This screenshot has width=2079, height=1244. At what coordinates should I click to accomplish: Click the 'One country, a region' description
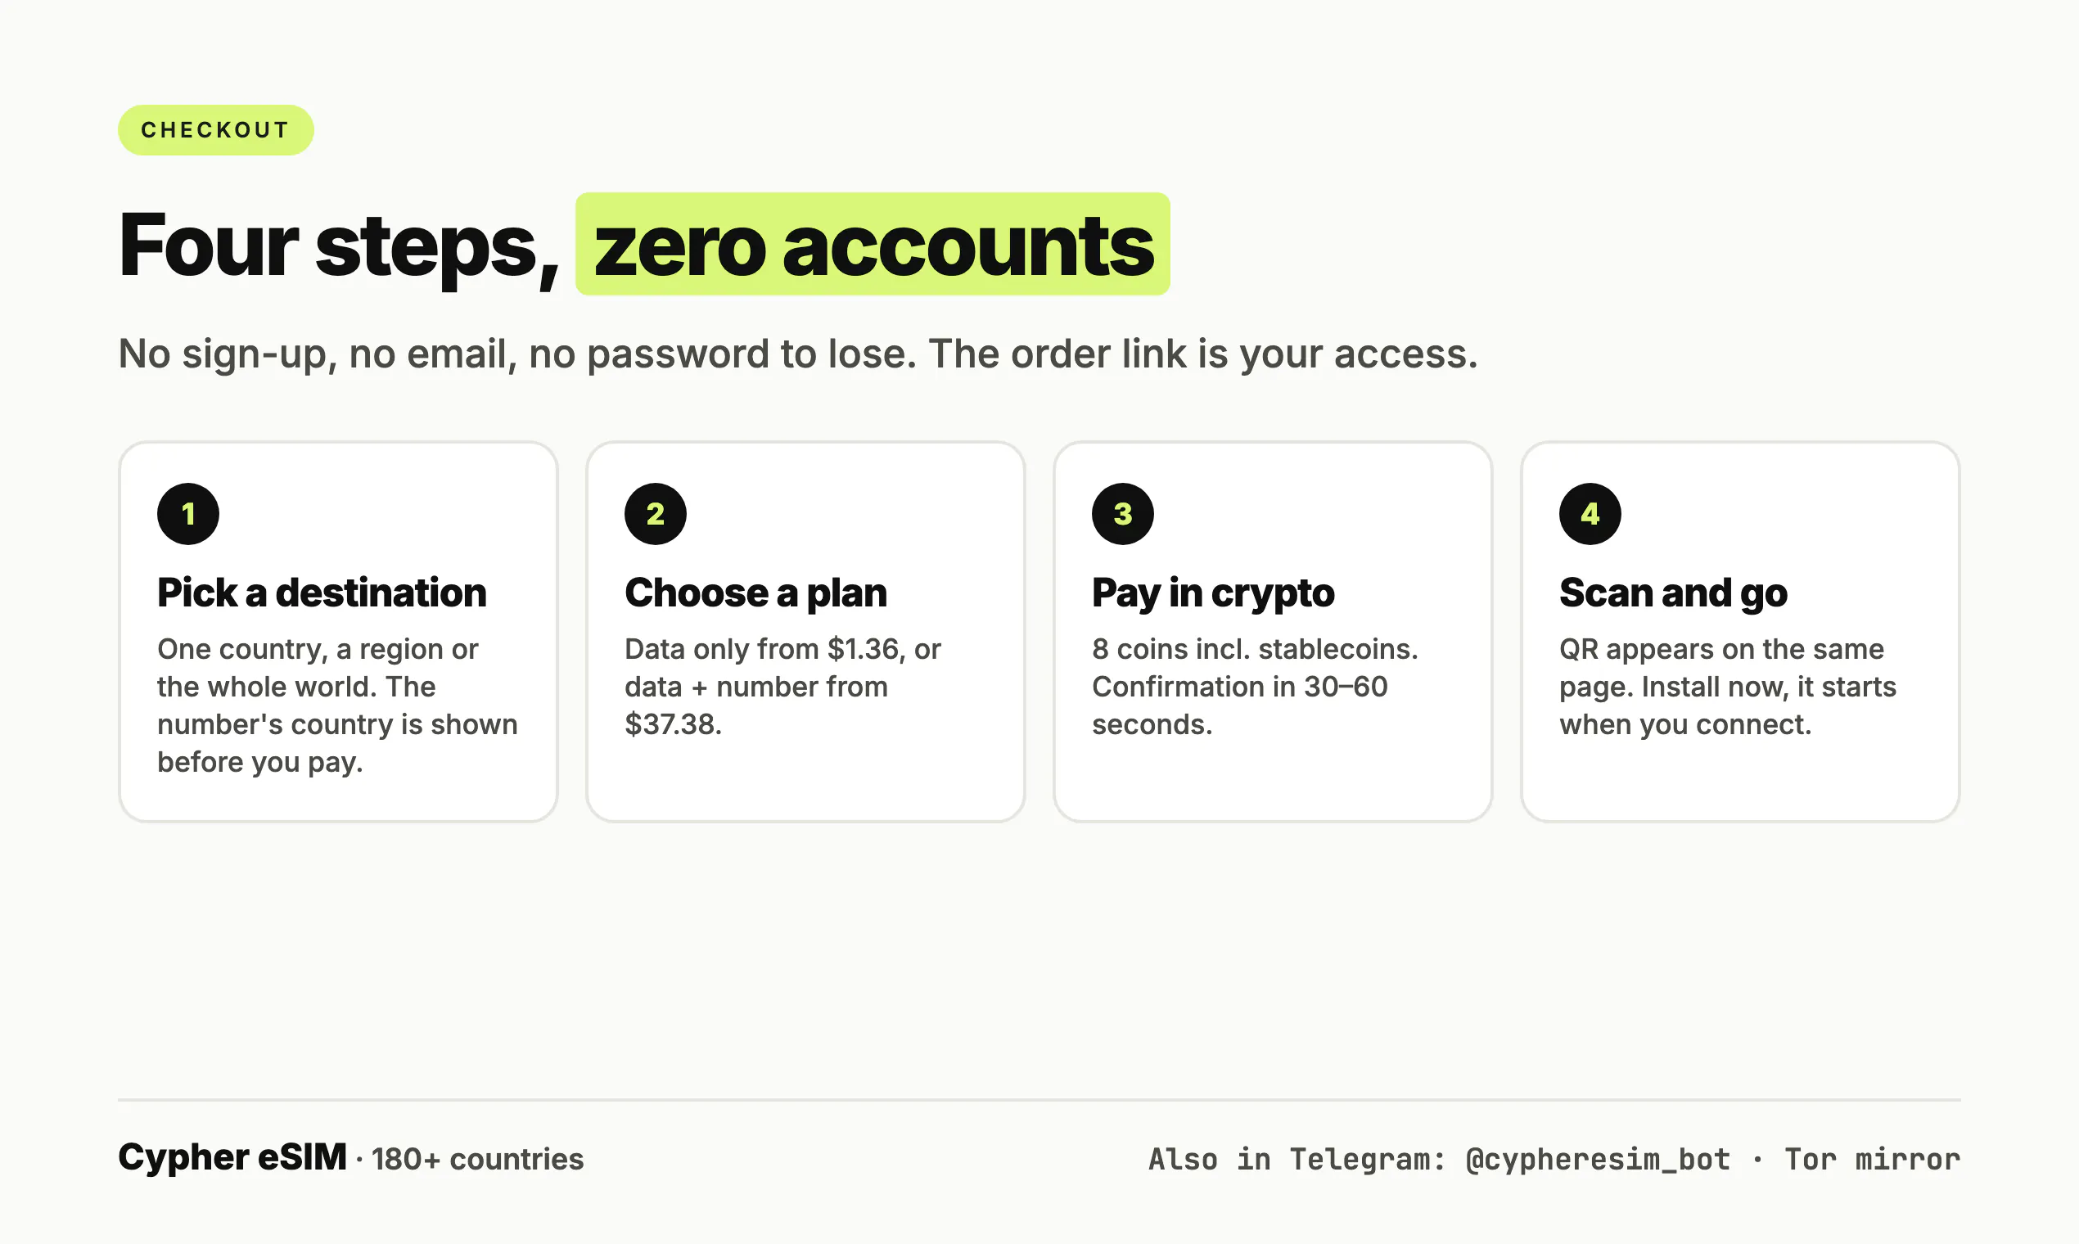click(337, 705)
